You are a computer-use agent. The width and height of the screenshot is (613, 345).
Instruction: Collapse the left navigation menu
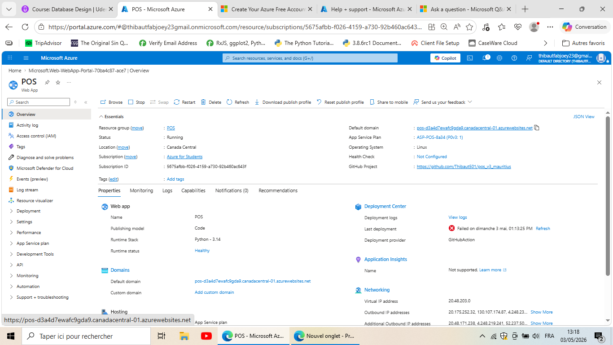86,102
